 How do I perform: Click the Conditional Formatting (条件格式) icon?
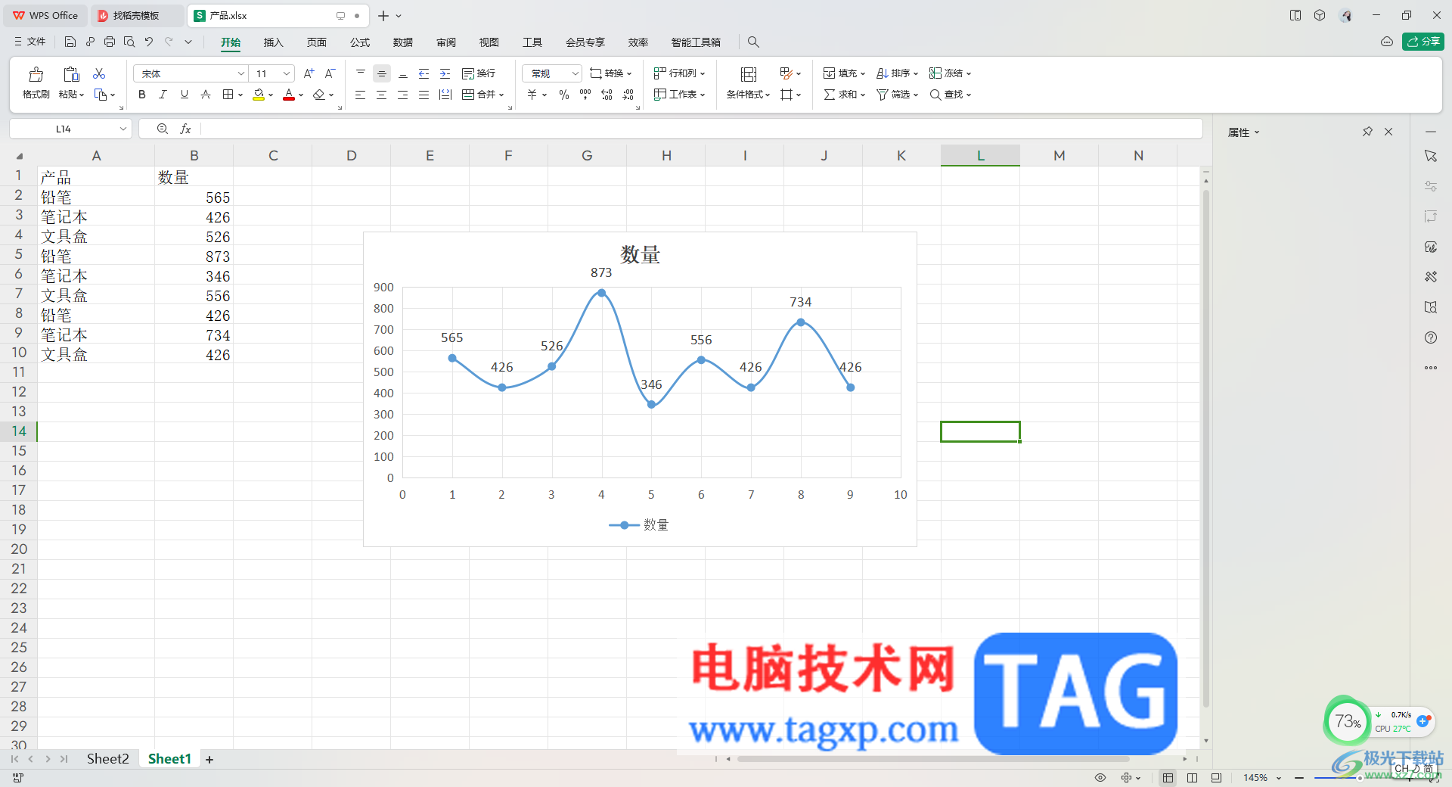point(749,74)
